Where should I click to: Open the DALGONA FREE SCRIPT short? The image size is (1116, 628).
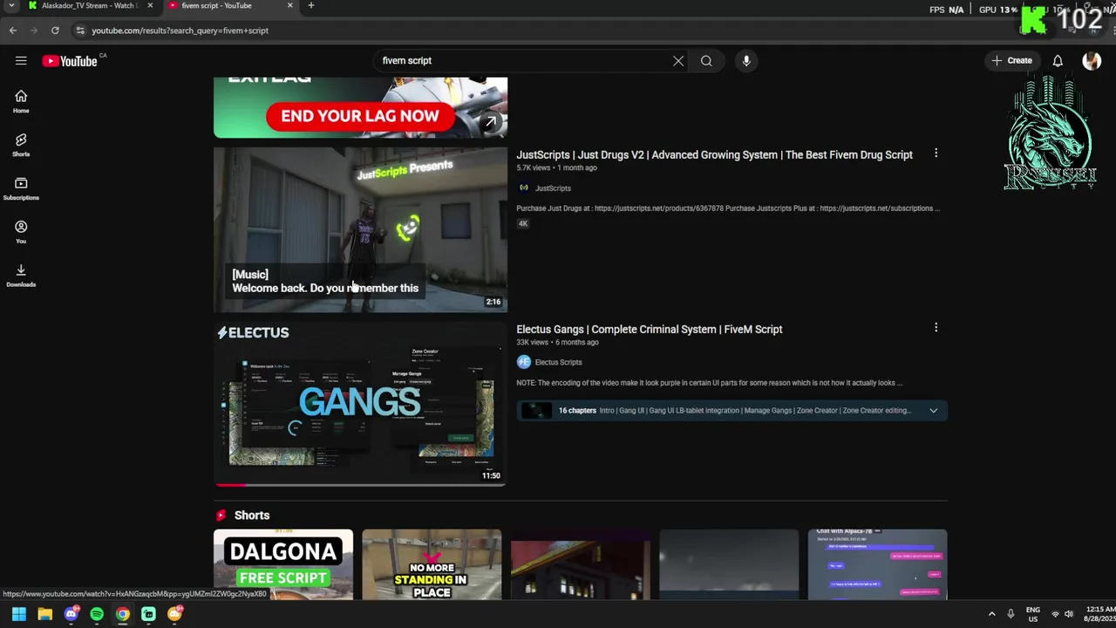point(283,564)
